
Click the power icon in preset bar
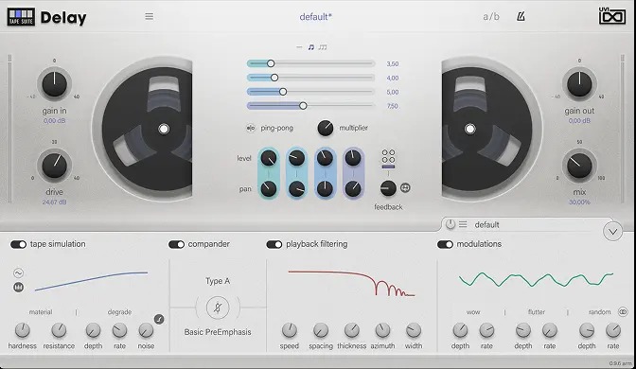tap(450, 224)
